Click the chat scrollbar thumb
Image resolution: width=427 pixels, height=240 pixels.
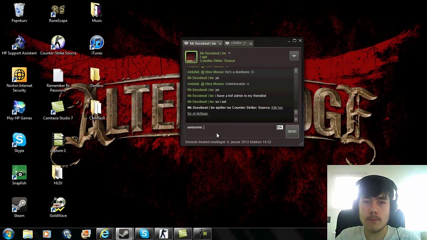click(296, 112)
